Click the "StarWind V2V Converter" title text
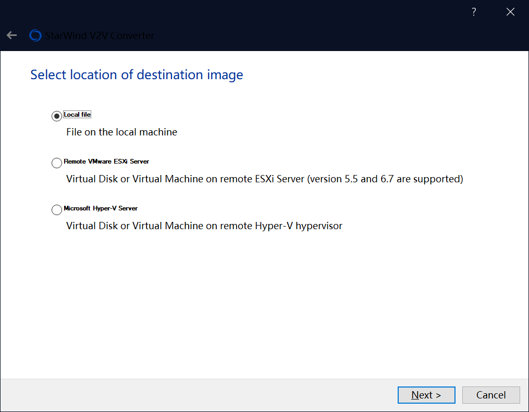Image resolution: width=529 pixels, height=412 pixels. click(x=100, y=35)
